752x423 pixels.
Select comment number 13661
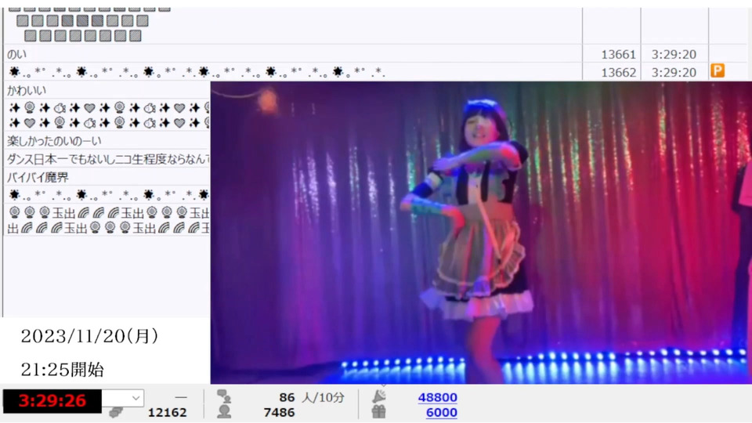pos(618,54)
